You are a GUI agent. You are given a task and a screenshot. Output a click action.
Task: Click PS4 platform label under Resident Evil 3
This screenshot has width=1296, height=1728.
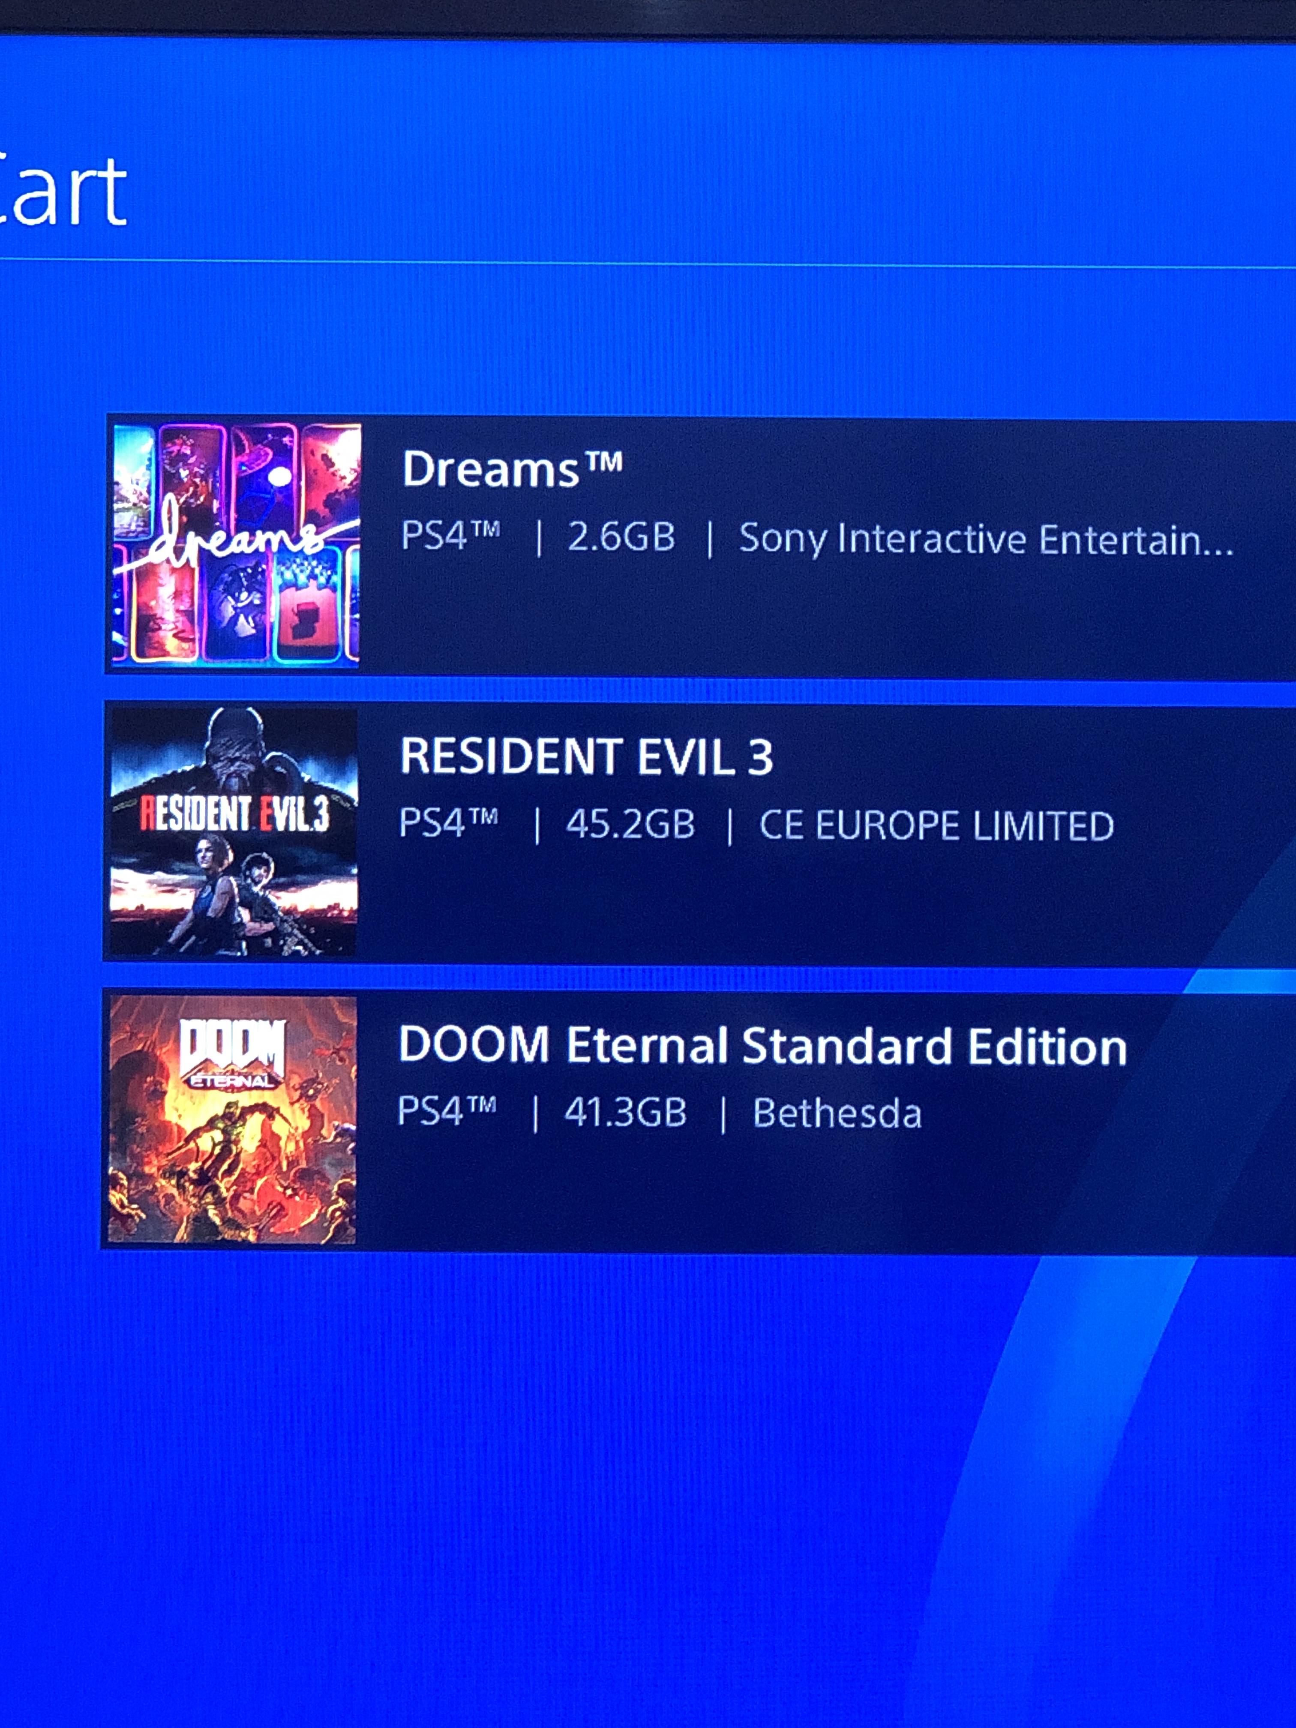pos(448,822)
